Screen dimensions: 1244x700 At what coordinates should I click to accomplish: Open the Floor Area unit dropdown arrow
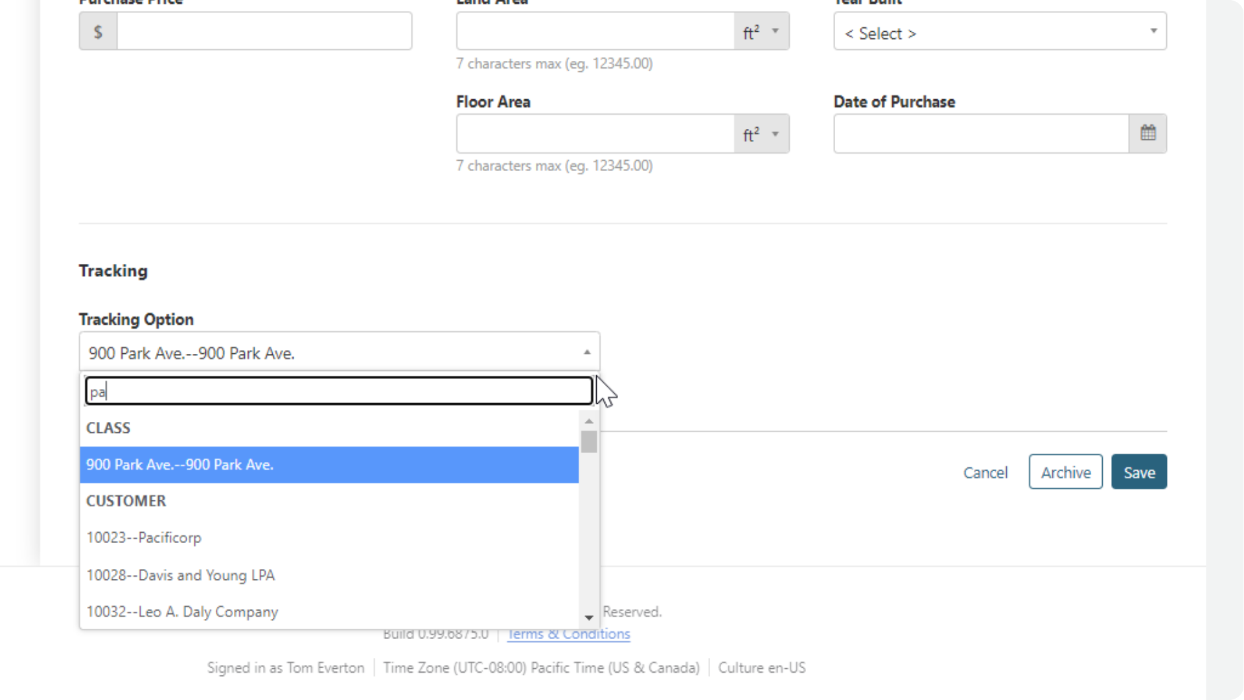click(776, 134)
